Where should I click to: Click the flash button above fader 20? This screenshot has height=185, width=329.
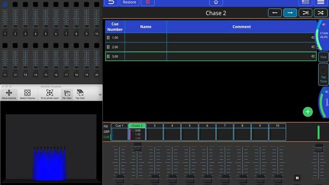point(97,46)
